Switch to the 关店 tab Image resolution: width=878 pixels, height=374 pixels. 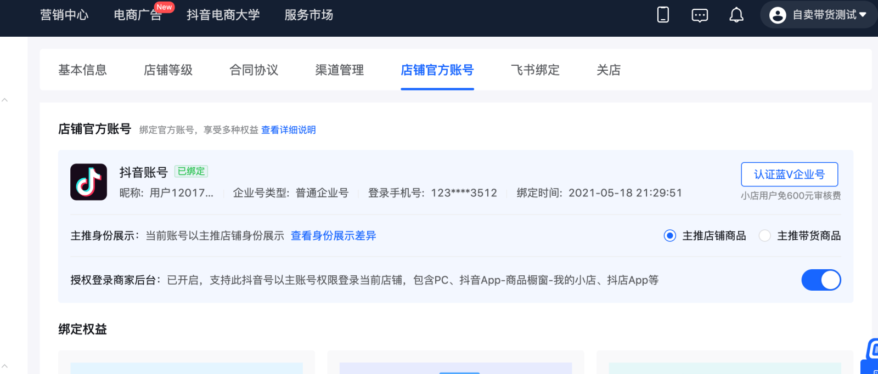(609, 70)
